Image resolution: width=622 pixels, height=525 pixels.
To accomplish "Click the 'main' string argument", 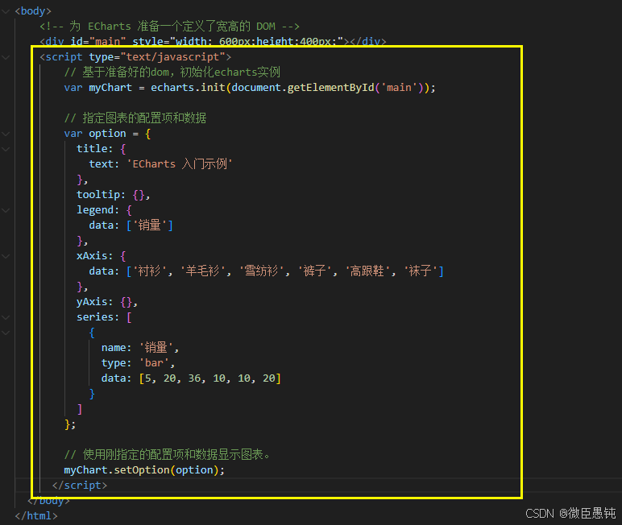I will 400,88.
